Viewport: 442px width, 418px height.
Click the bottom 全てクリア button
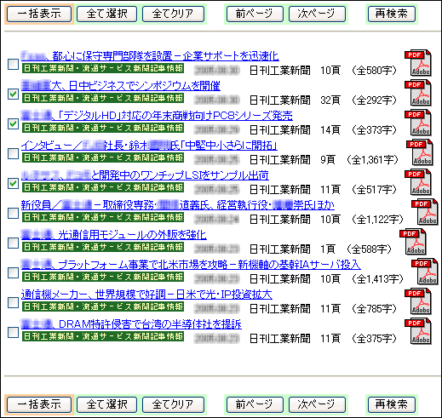tap(173, 404)
